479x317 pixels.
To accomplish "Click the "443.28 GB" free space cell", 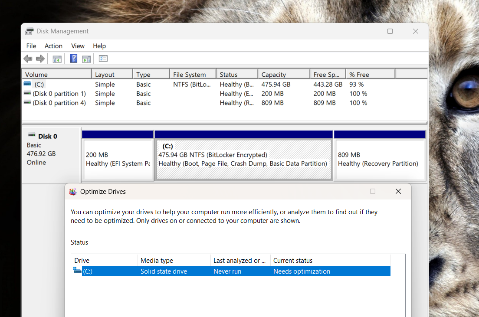I will point(328,84).
